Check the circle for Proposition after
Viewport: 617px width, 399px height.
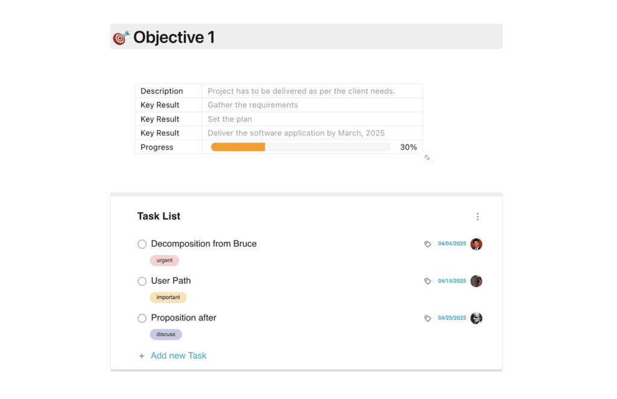click(142, 318)
